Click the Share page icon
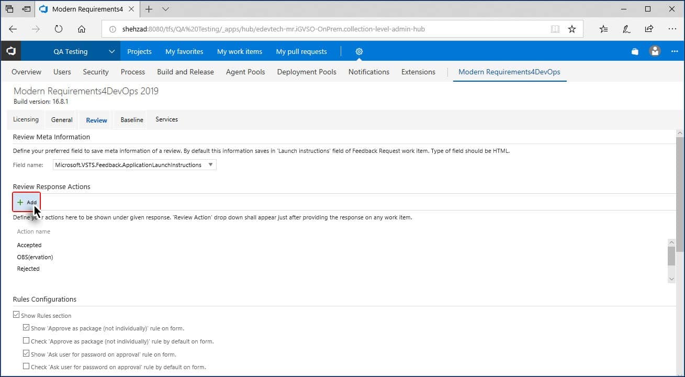The image size is (685, 377). tap(649, 29)
